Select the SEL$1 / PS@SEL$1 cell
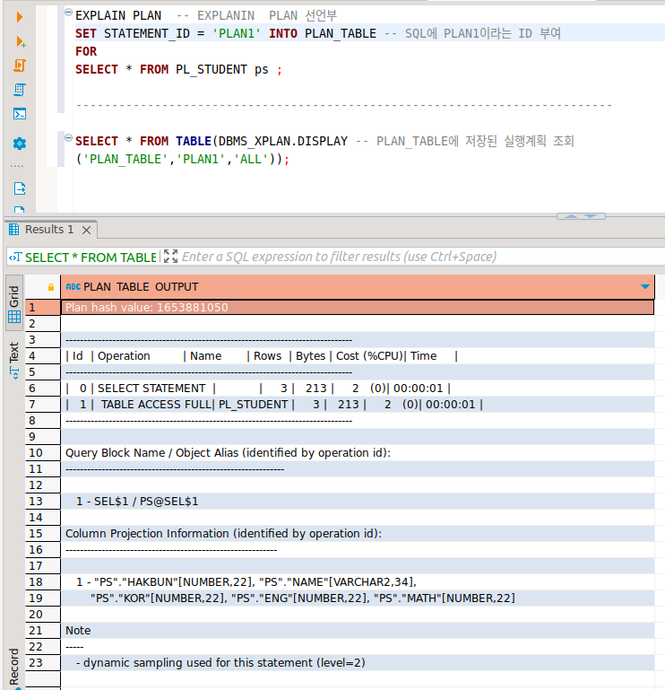This screenshot has width=665, height=690. 358,502
